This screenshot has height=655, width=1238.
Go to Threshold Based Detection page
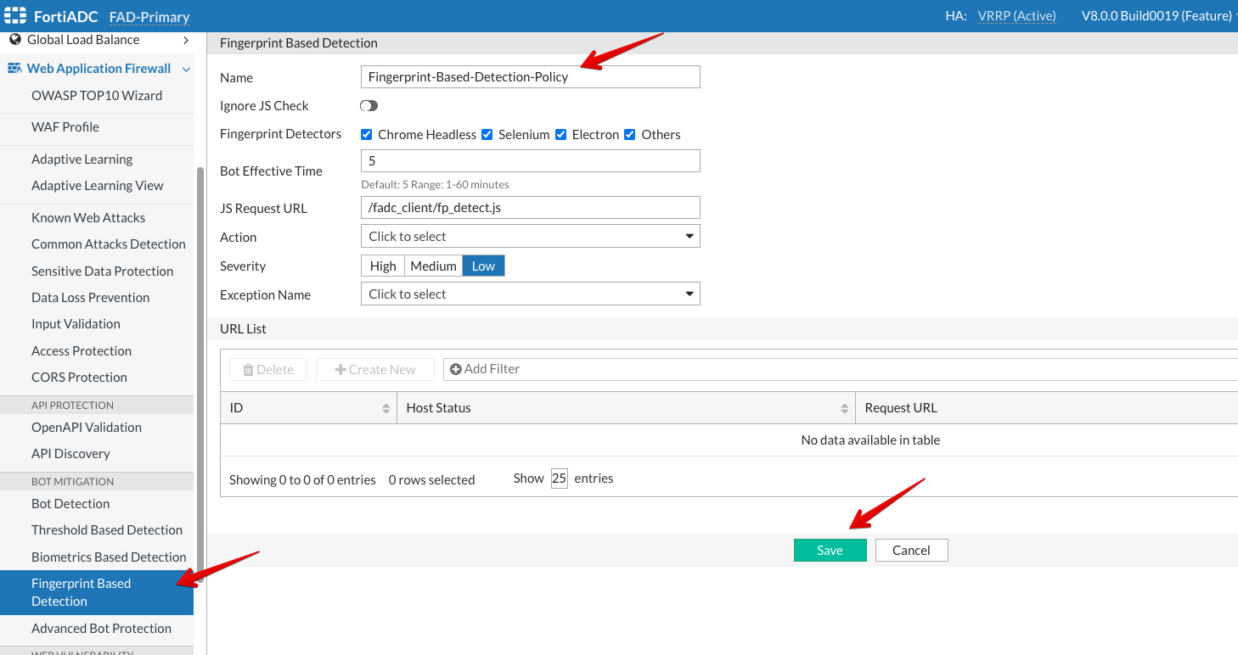click(107, 530)
